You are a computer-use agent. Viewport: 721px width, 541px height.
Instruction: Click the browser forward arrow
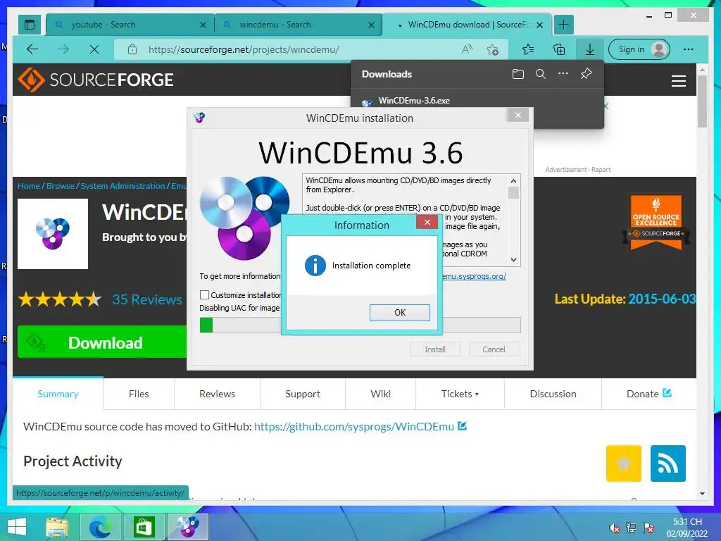(x=63, y=49)
